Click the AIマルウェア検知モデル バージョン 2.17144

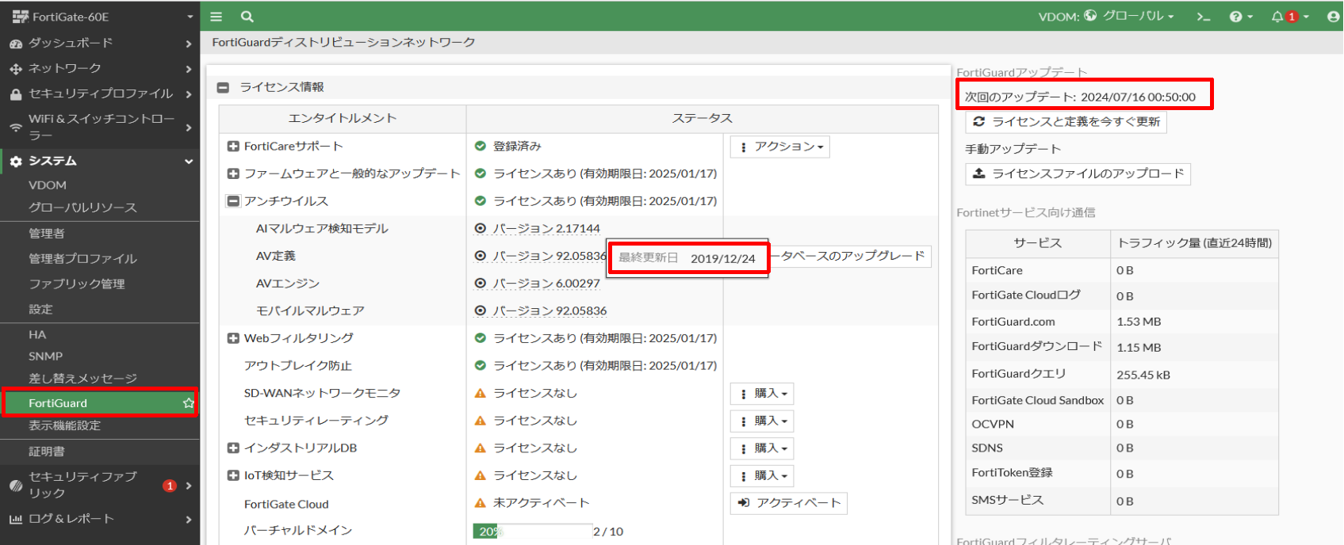click(x=546, y=228)
